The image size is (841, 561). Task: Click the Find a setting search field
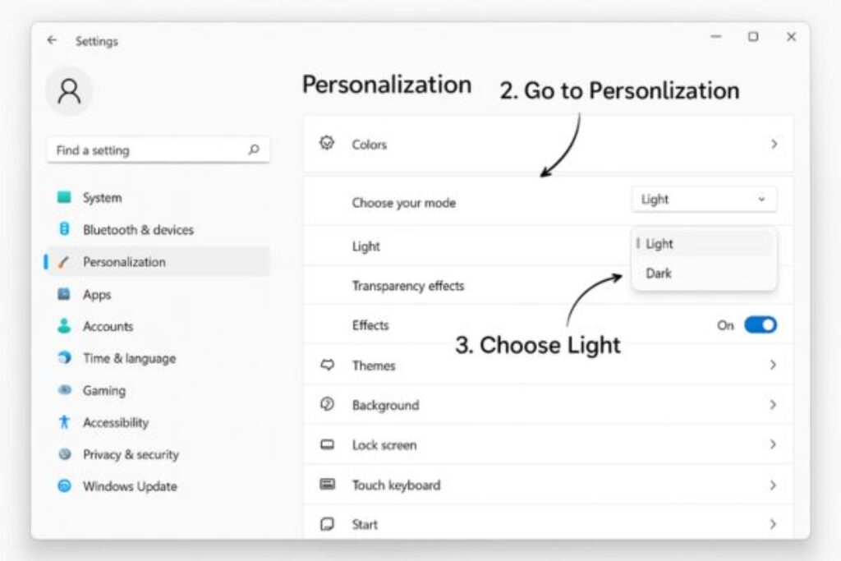click(159, 150)
